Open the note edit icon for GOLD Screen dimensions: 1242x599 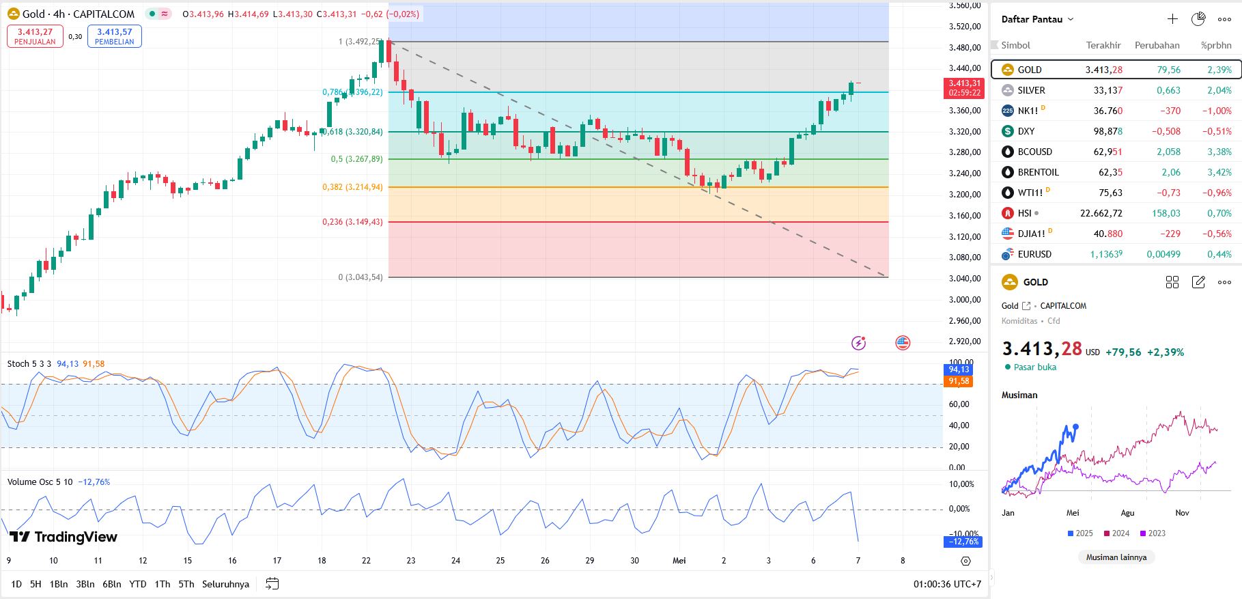[1198, 282]
